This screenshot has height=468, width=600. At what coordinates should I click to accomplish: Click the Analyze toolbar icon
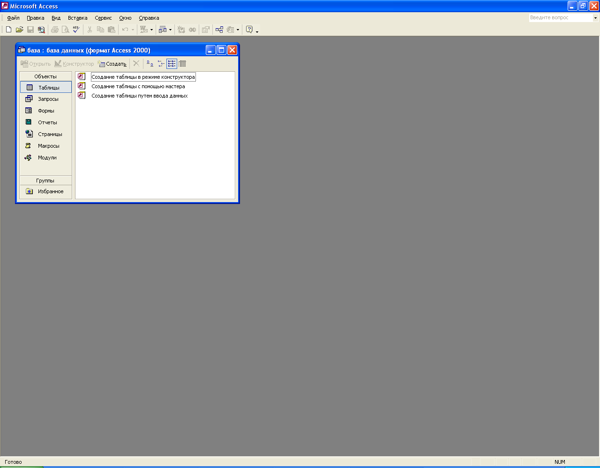point(163,30)
